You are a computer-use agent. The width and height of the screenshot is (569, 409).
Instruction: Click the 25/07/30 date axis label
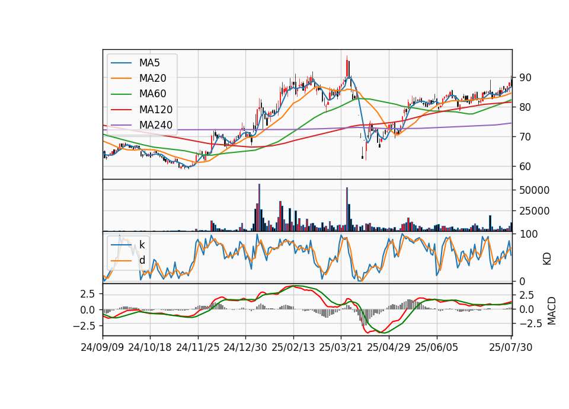coord(511,347)
